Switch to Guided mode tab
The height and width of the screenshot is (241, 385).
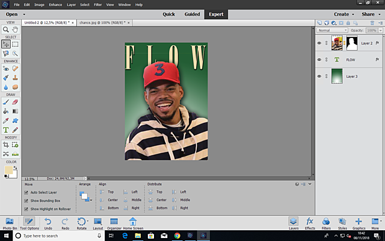(x=192, y=14)
